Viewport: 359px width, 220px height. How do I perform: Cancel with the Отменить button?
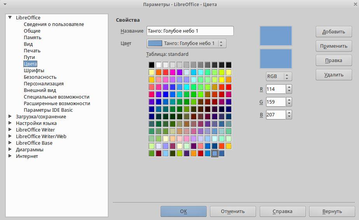233,211
